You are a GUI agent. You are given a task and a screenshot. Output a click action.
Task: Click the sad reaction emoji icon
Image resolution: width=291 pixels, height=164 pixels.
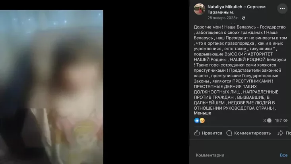pos(202,120)
